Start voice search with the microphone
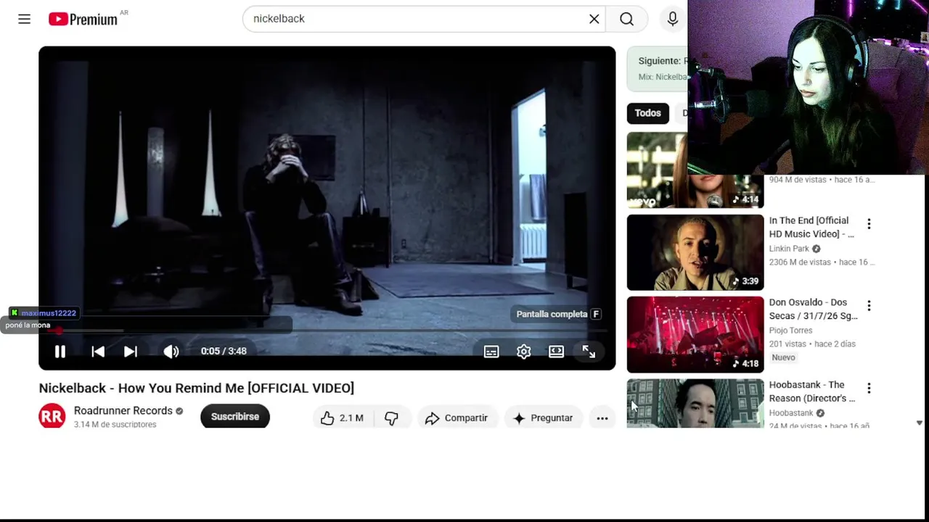 (x=672, y=19)
